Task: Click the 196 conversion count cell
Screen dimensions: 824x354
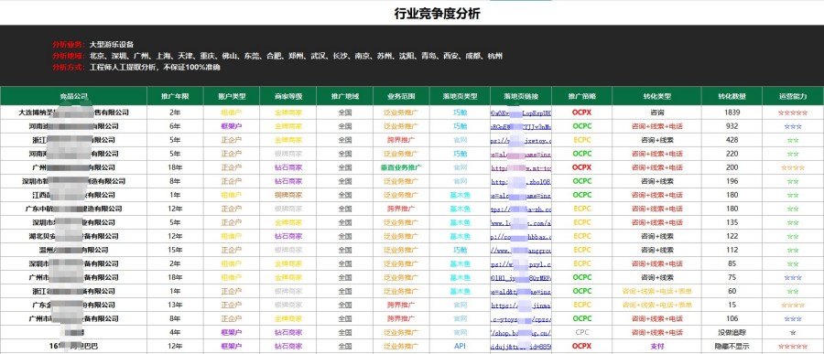Action: 732,181
